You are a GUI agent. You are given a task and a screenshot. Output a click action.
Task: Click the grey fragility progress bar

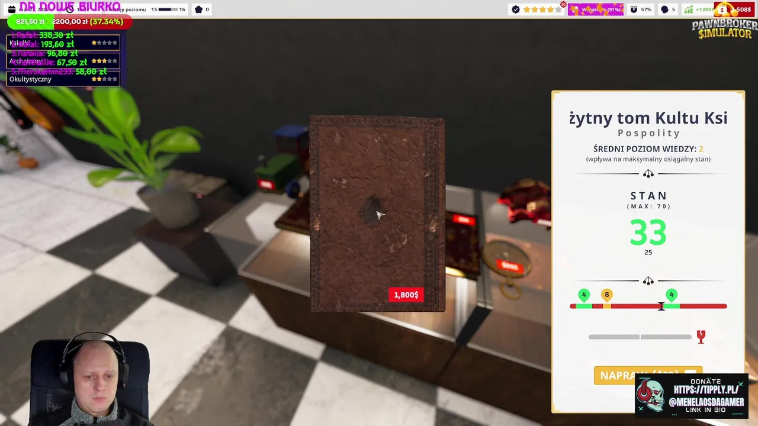click(640, 337)
